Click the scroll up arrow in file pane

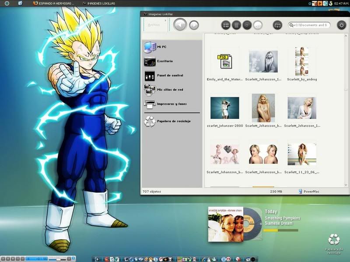[346, 36]
